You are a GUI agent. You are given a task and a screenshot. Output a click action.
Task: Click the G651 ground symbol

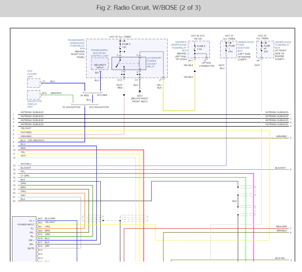click(x=139, y=92)
